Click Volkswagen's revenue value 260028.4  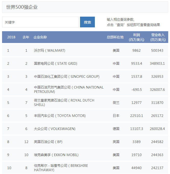(x=157, y=129)
